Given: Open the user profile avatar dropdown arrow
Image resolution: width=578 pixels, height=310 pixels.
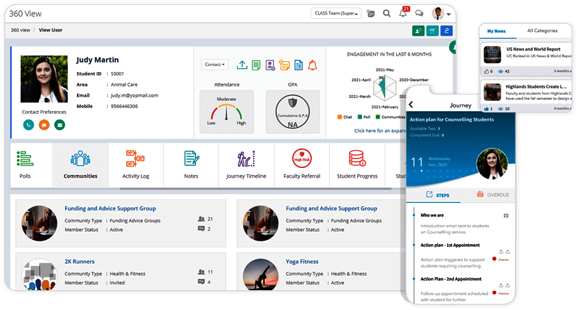Looking at the screenshot, I should pos(448,14).
